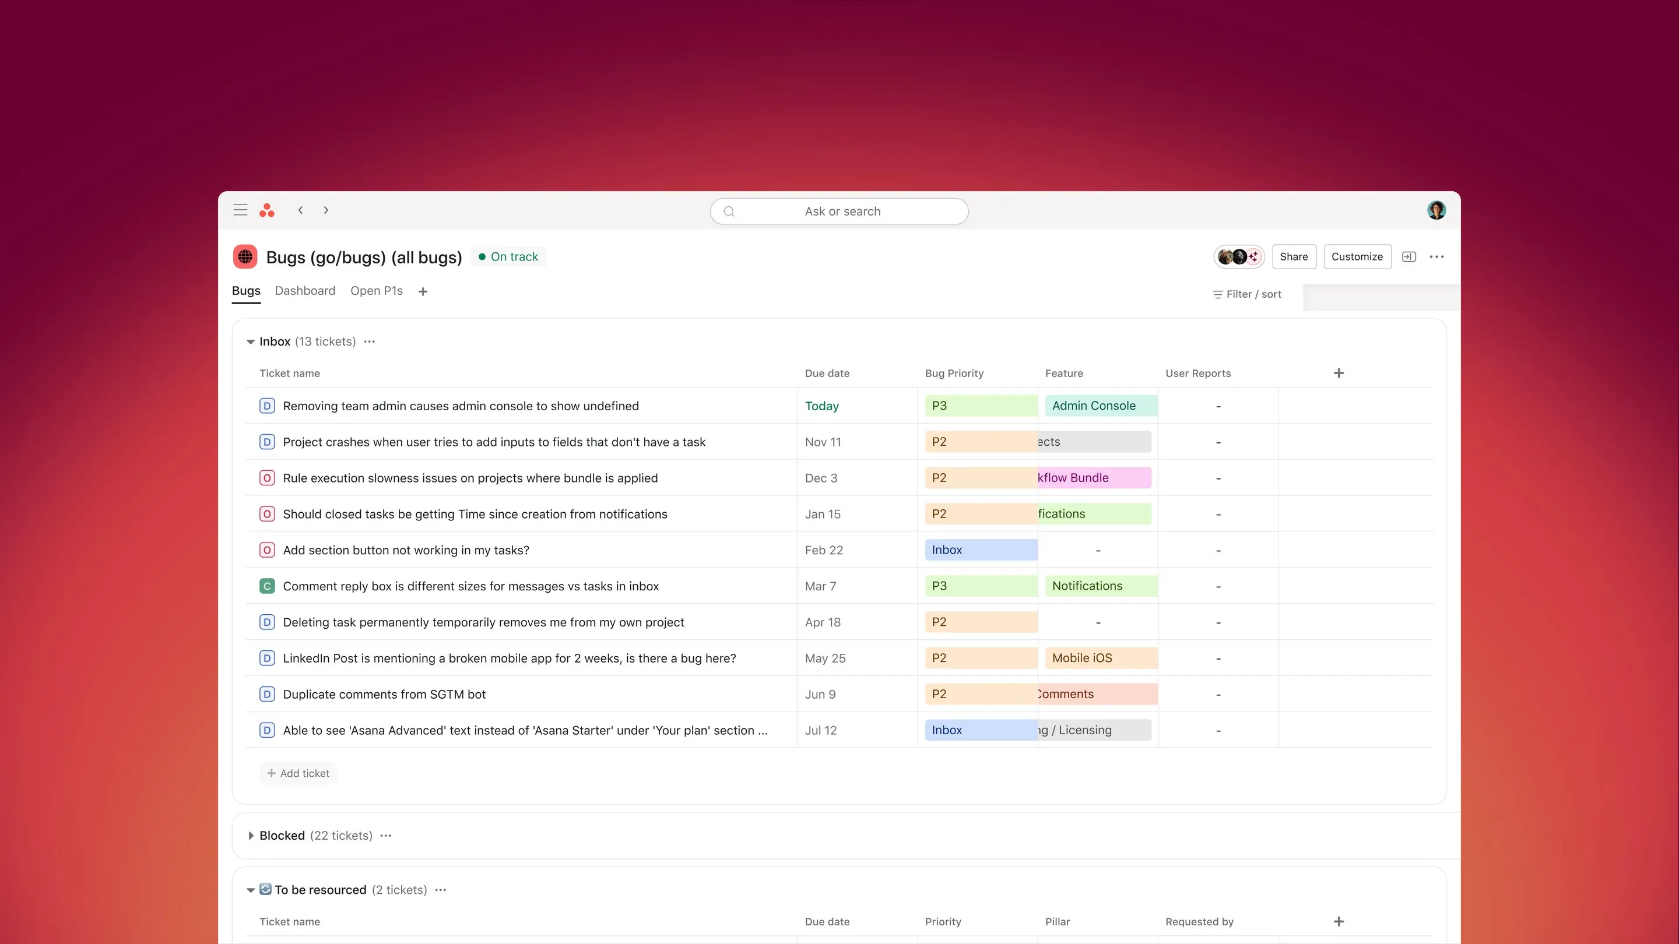1679x944 pixels.
Task: Click the Customize button
Action: click(x=1357, y=256)
